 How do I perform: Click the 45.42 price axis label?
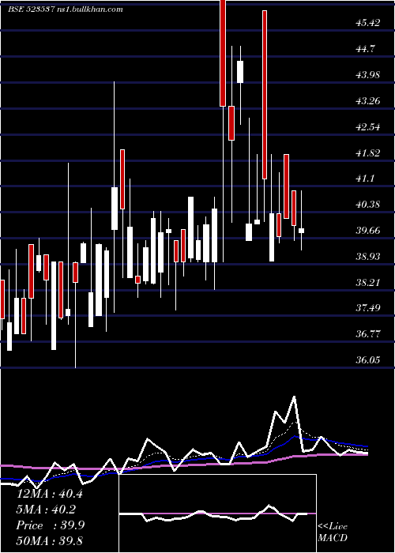point(368,23)
